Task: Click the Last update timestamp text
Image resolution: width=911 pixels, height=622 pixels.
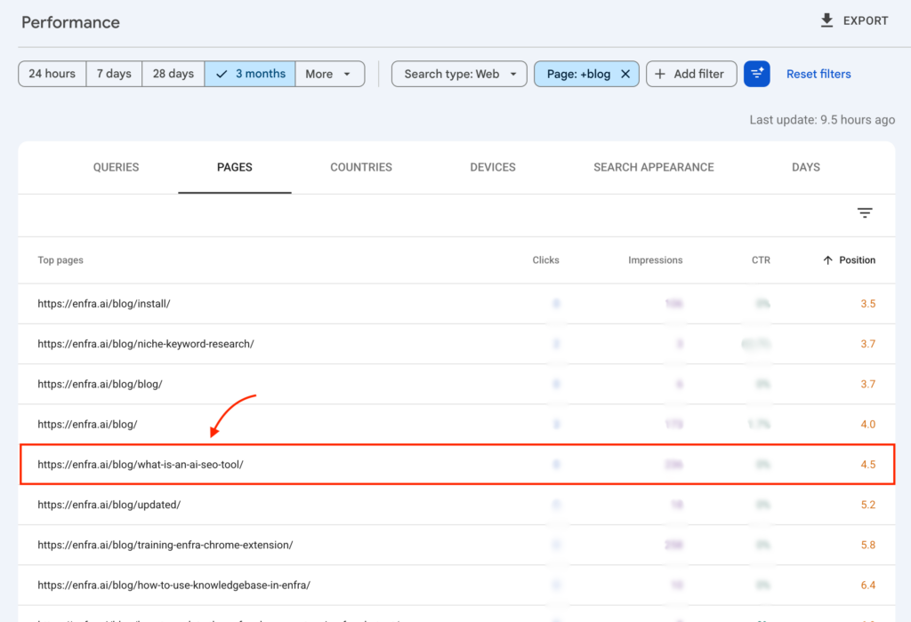Action: 822,120
